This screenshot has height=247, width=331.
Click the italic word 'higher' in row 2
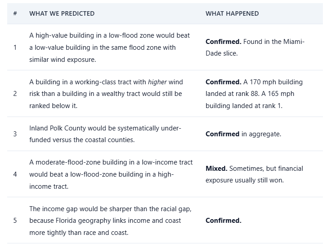coord(157,82)
